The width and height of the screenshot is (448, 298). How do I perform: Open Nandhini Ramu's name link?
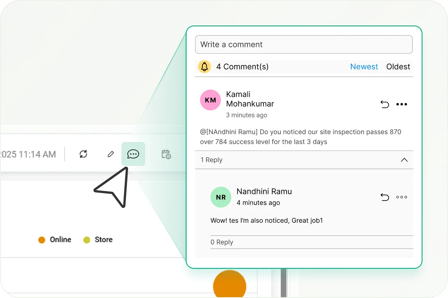click(264, 191)
